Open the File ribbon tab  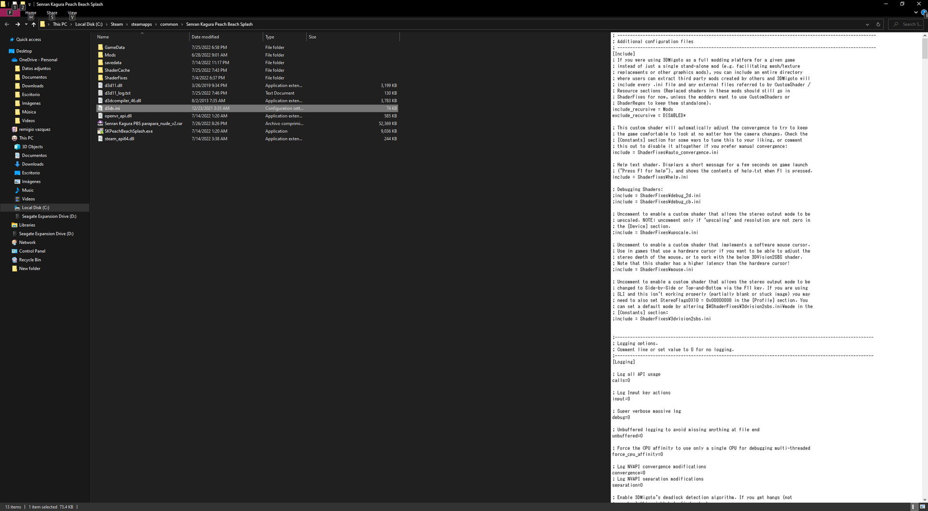[x=10, y=13]
